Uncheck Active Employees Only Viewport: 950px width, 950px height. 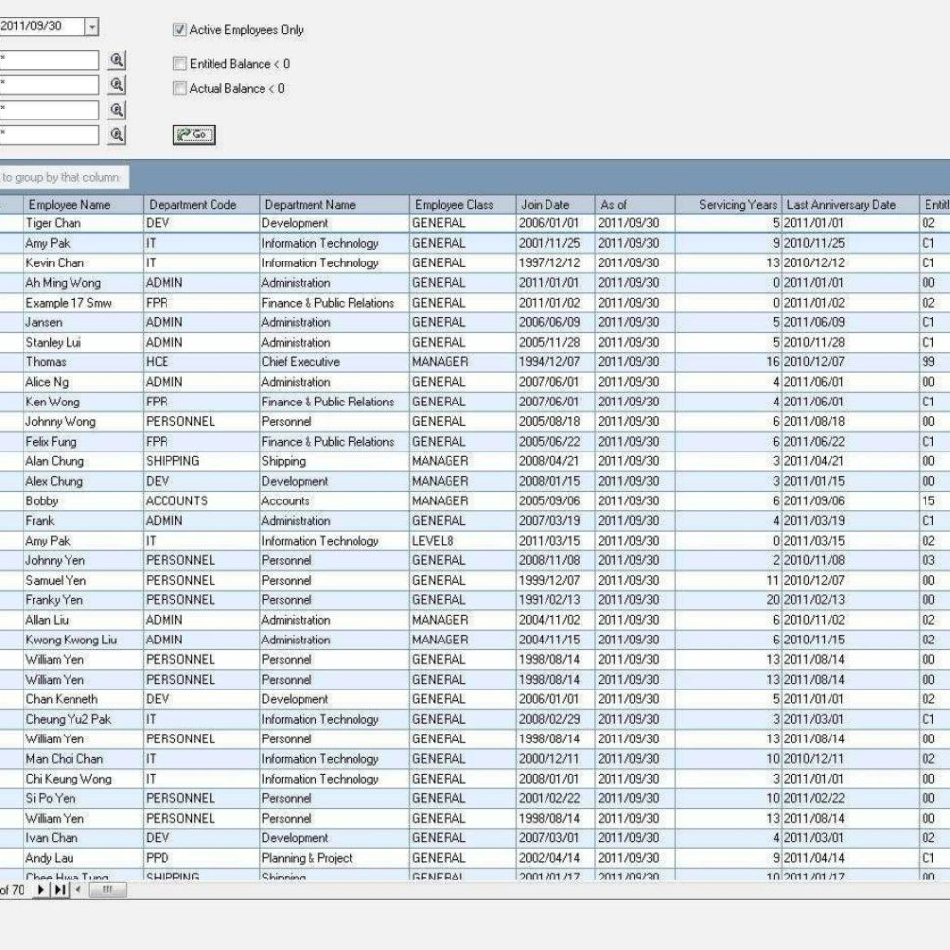pos(178,30)
